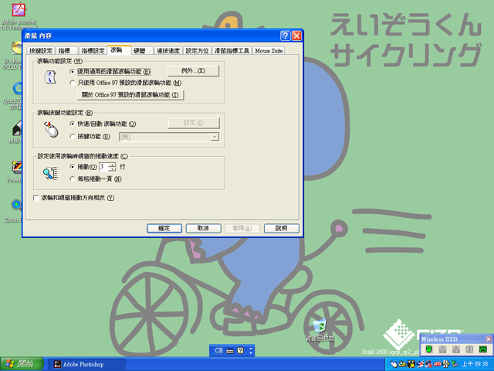Click the CH language indicator on language bar
The width and height of the screenshot is (494, 371).
click(218, 350)
